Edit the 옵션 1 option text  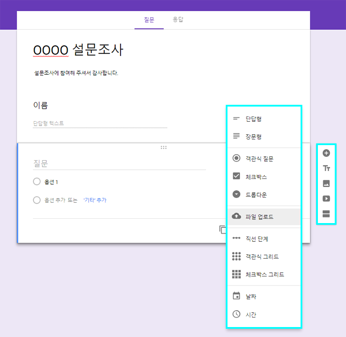coord(51,182)
